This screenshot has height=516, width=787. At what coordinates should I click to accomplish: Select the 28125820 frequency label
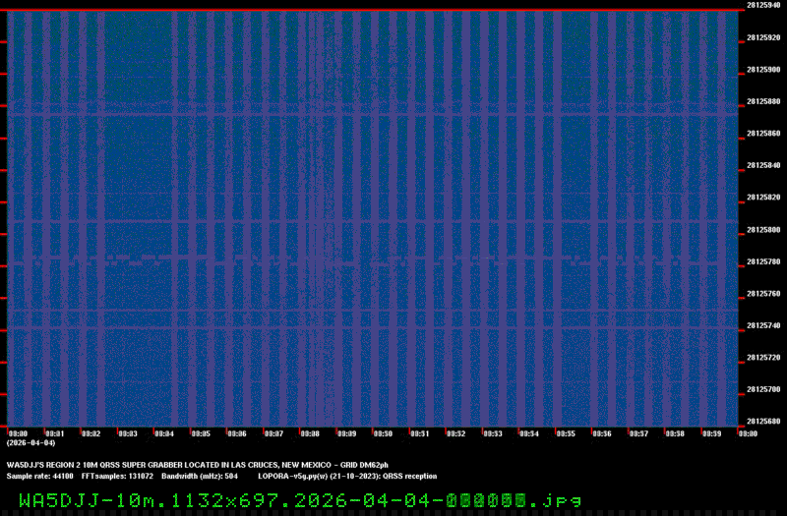point(763,198)
